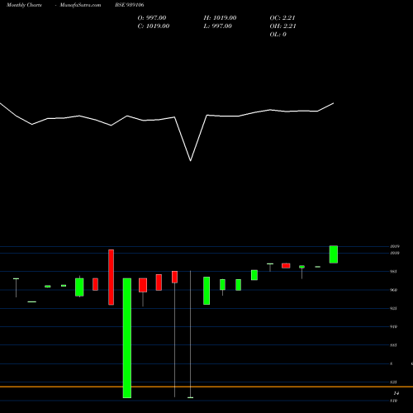This screenshot has height=413, width=413.
Task: Click the 'L: 997.00' low value
Action: pos(217,26)
